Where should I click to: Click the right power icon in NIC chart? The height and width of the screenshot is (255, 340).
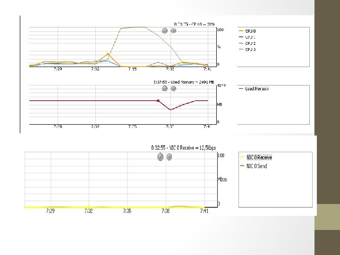170,157
